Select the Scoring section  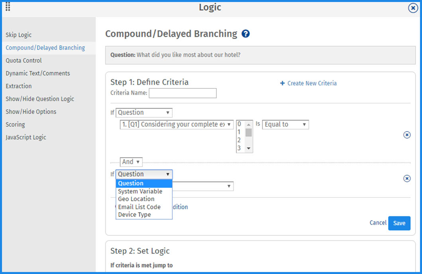pyautogui.click(x=15, y=124)
